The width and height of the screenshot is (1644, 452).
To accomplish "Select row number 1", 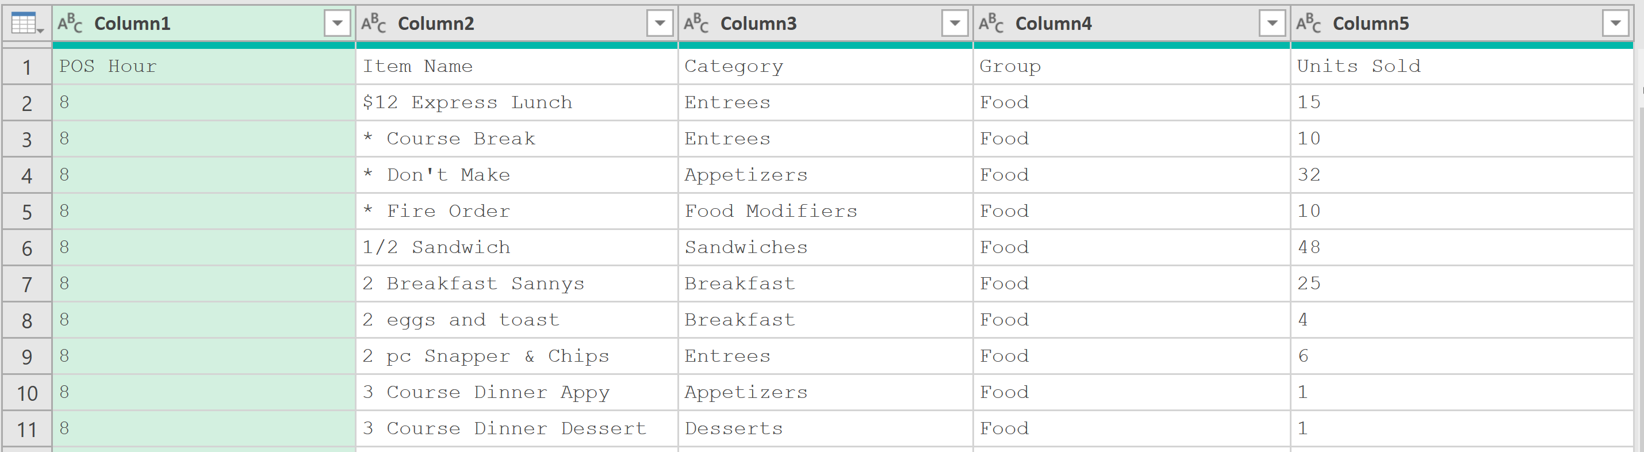I will (27, 67).
